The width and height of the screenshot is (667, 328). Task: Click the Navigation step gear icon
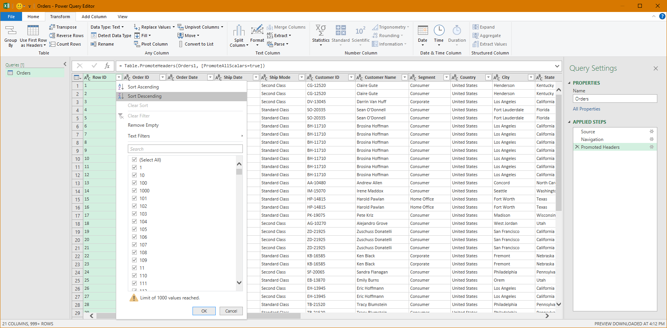[x=652, y=139]
